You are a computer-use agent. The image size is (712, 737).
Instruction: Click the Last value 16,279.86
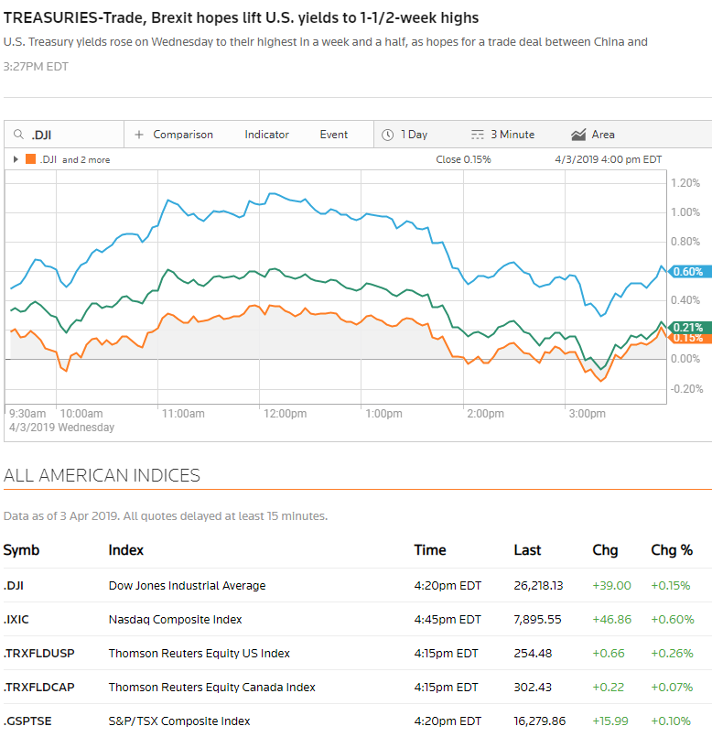(x=540, y=721)
